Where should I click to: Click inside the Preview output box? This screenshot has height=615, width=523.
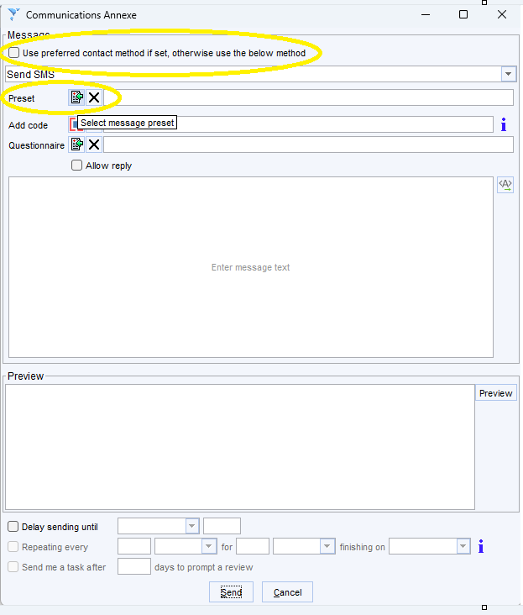click(x=240, y=447)
